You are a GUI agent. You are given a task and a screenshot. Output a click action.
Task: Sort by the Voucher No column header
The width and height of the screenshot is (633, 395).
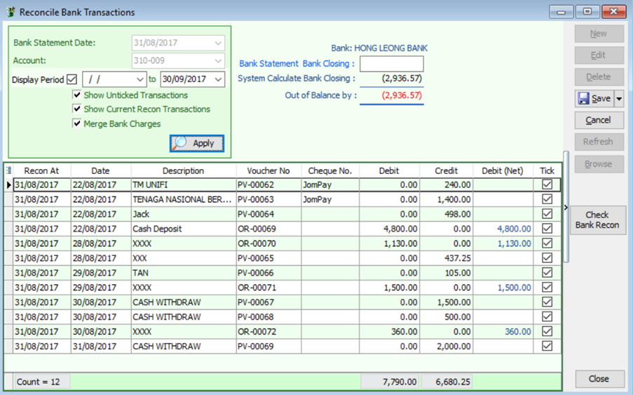tap(268, 170)
